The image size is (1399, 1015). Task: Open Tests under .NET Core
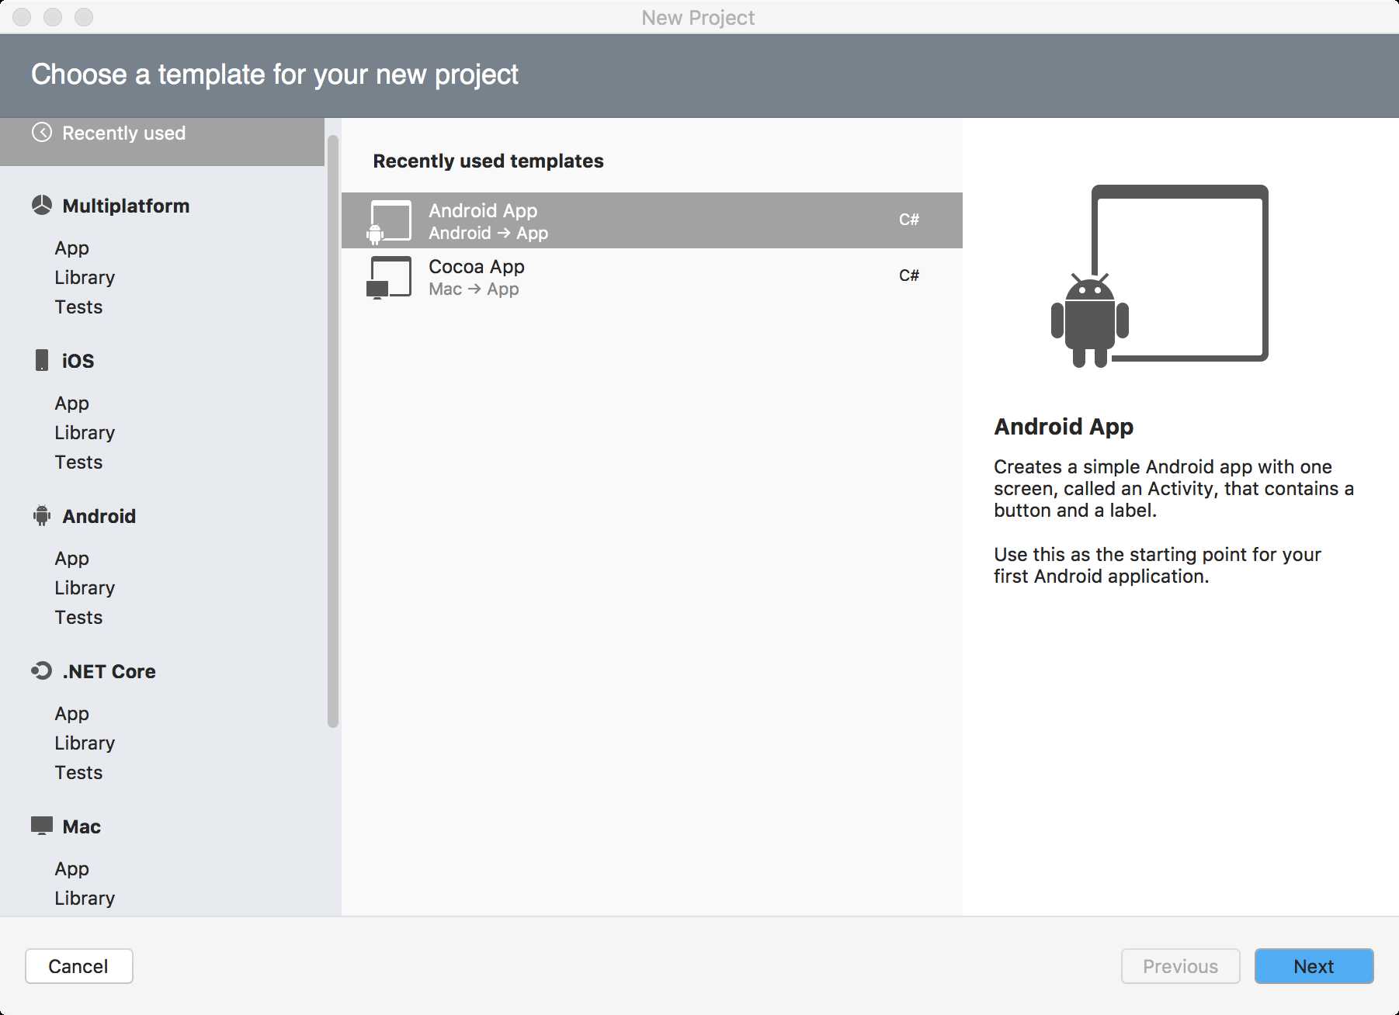pyautogui.click(x=78, y=773)
